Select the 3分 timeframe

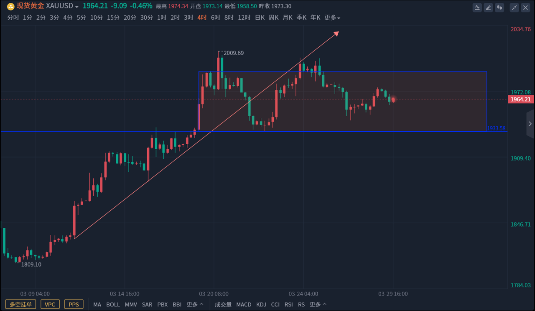coord(54,18)
